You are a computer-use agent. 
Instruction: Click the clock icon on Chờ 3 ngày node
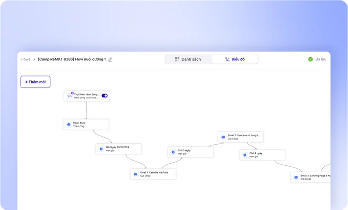coord(173,152)
